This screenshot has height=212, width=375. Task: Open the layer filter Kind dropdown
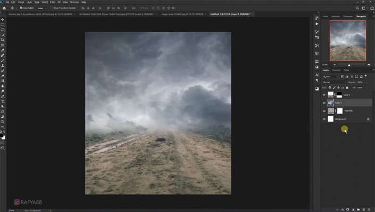330,77
